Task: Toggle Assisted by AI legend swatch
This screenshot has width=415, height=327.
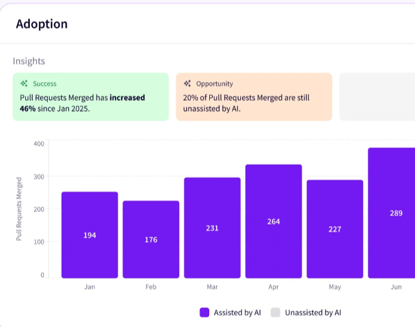Action: pos(205,313)
